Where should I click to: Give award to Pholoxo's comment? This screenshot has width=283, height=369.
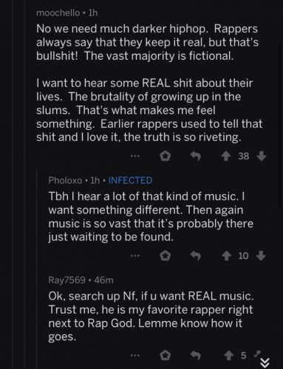(166, 256)
